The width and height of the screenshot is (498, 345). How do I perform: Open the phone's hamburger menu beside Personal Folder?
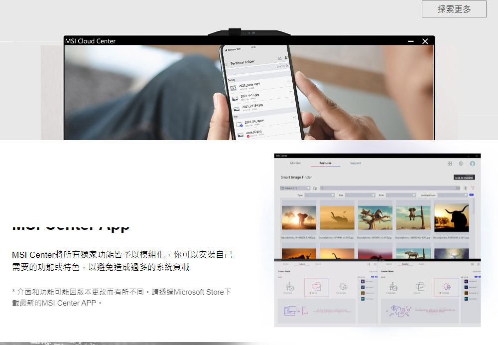(228, 64)
